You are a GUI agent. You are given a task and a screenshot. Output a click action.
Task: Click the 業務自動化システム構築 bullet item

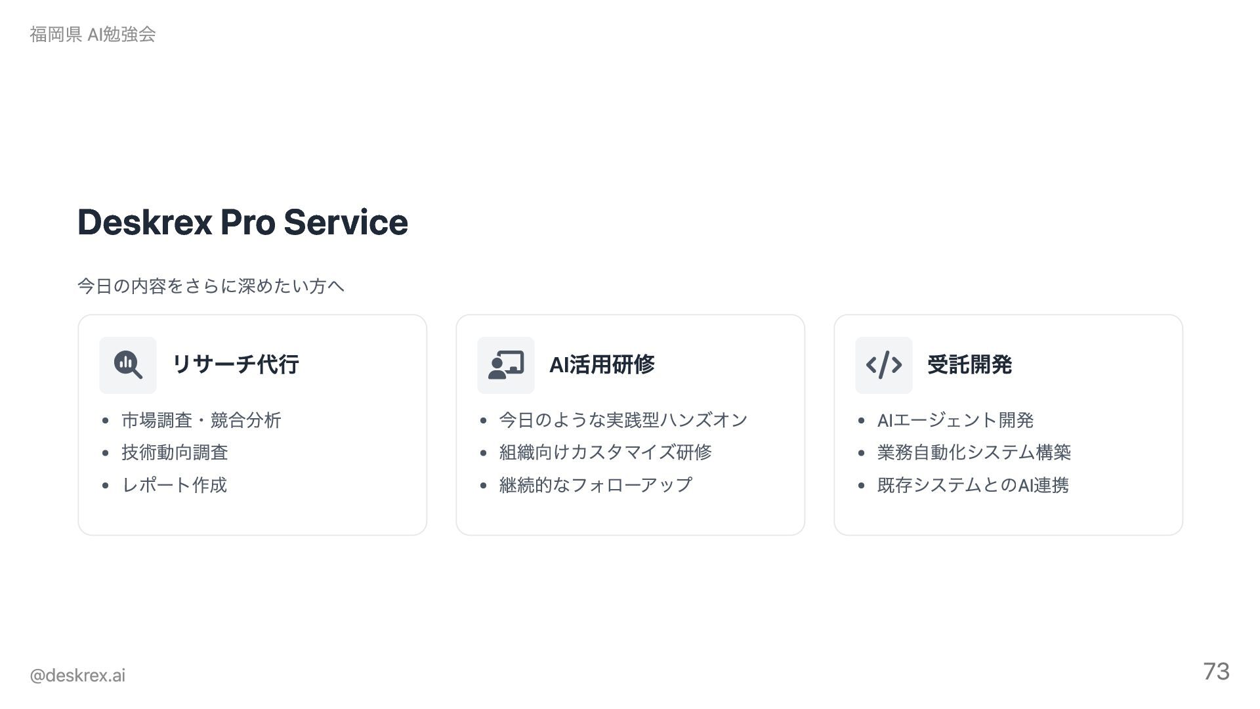[974, 452]
